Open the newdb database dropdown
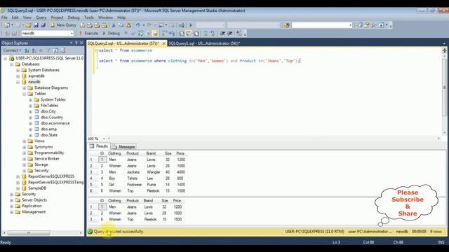Viewport: 449px width, 252px height. [72, 33]
